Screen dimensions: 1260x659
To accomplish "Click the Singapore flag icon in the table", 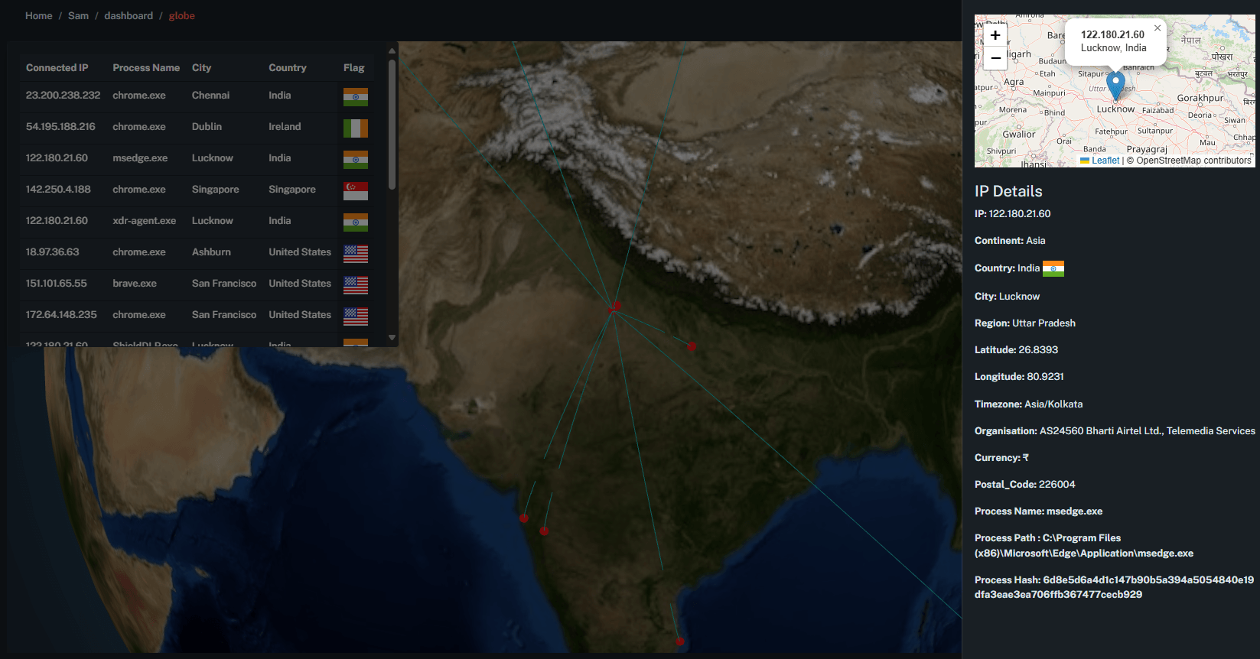I will (x=355, y=190).
